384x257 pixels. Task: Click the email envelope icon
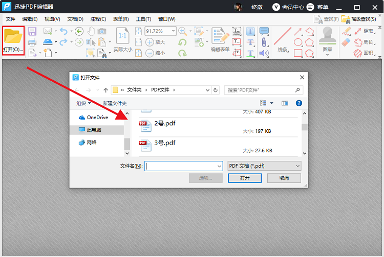[x=48, y=31]
